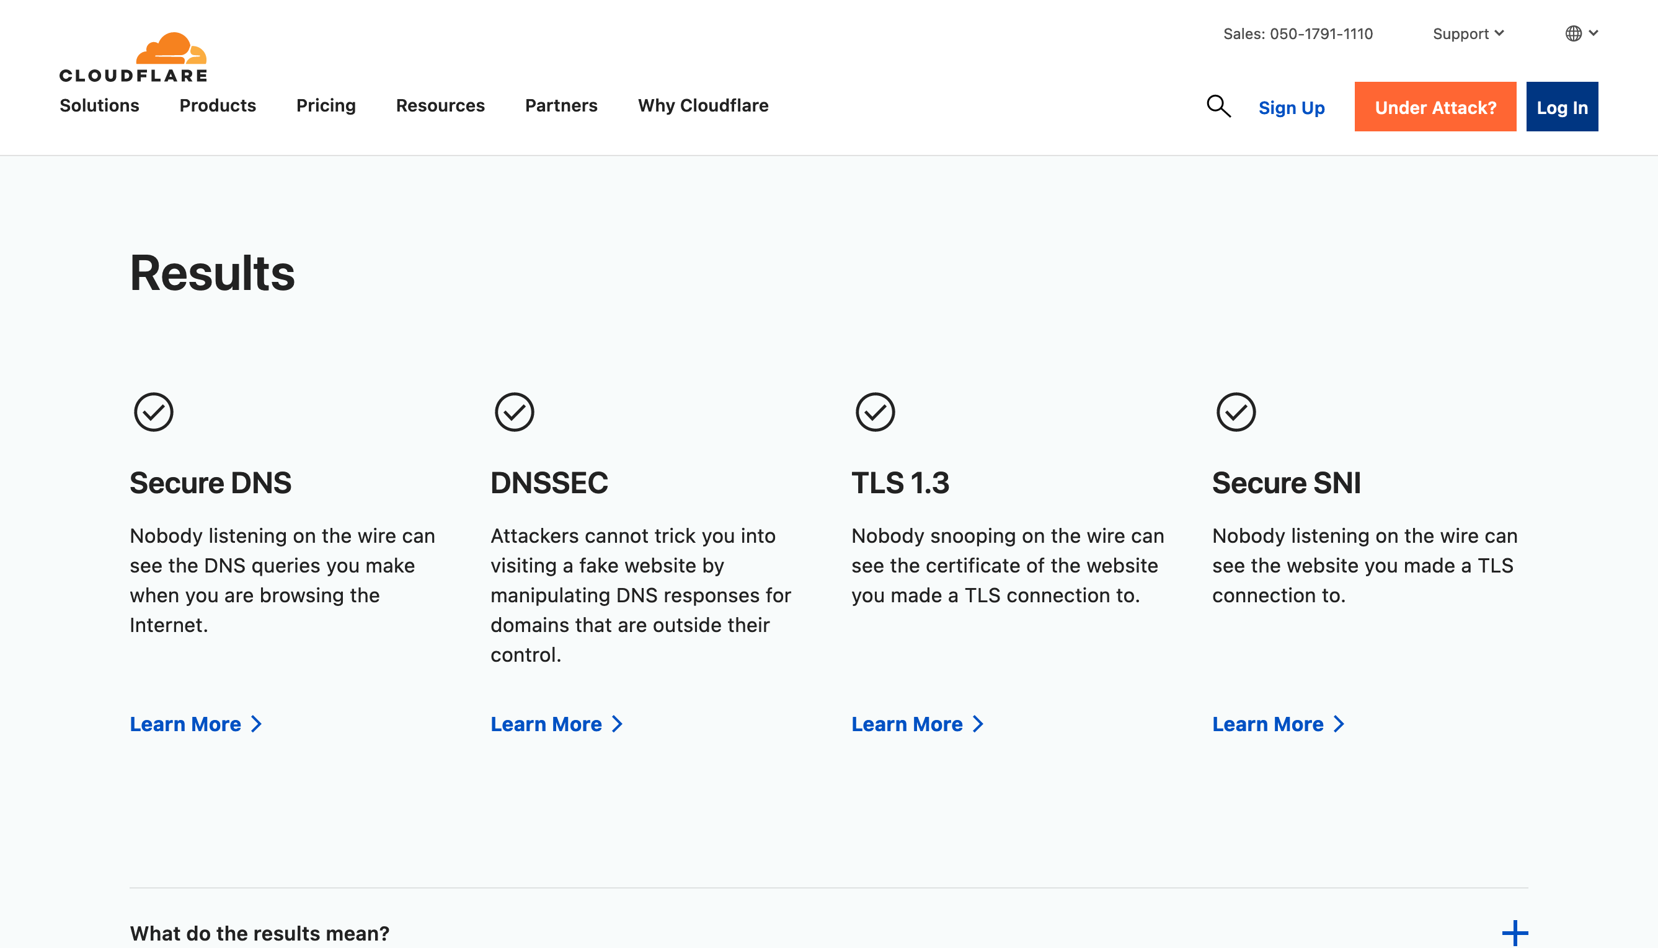
Task: Open the Products menu
Action: pyautogui.click(x=218, y=105)
